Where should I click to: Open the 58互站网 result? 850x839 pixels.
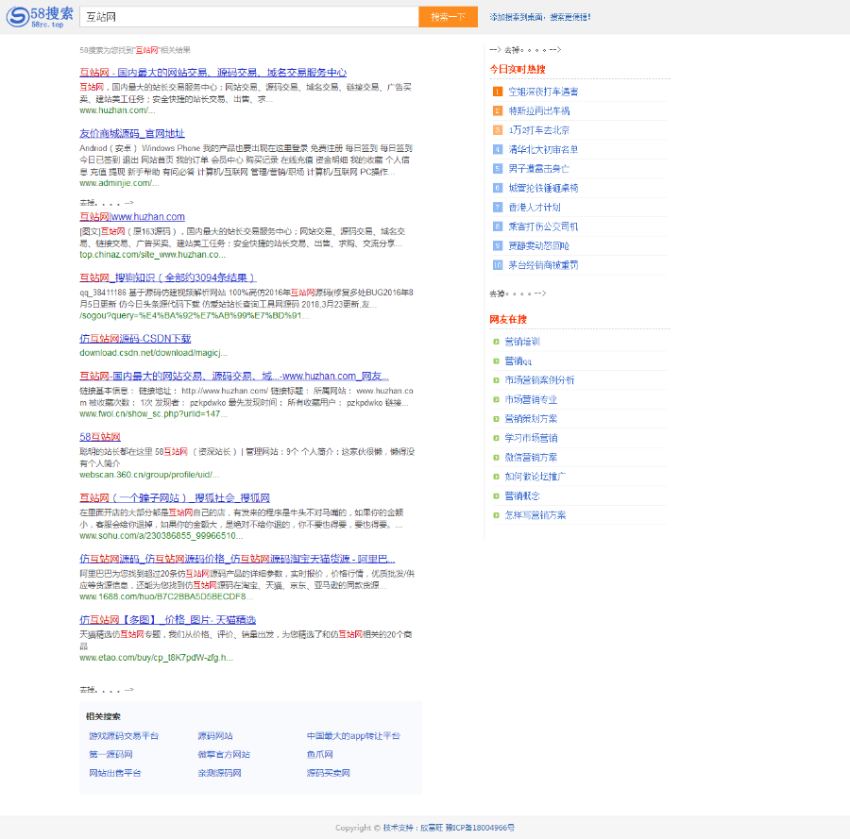click(x=100, y=437)
